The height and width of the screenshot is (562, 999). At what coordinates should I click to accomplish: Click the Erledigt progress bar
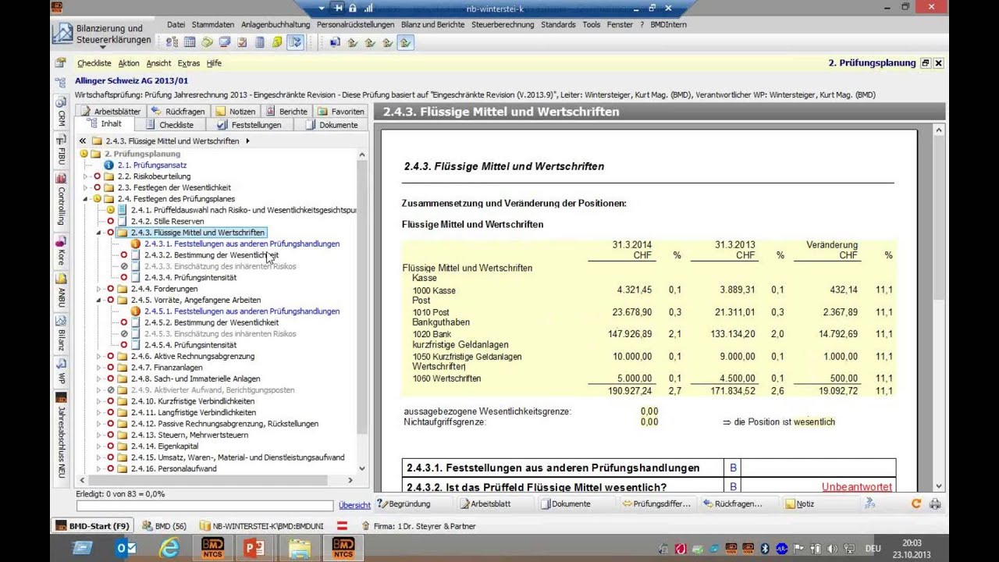(x=204, y=506)
